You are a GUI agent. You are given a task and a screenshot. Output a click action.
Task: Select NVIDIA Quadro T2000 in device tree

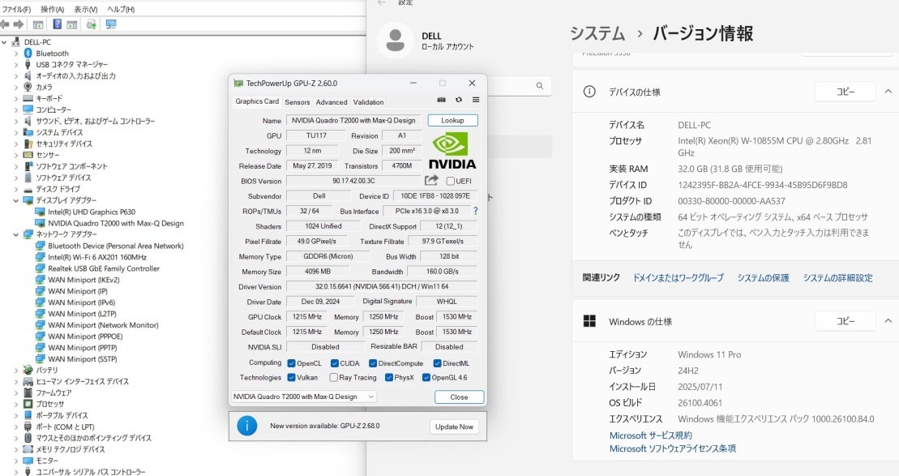(115, 223)
